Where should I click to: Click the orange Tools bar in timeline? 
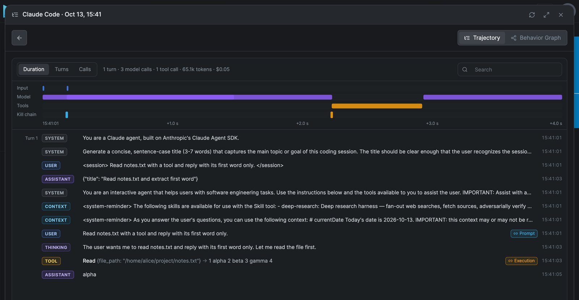[x=377, y=106]
